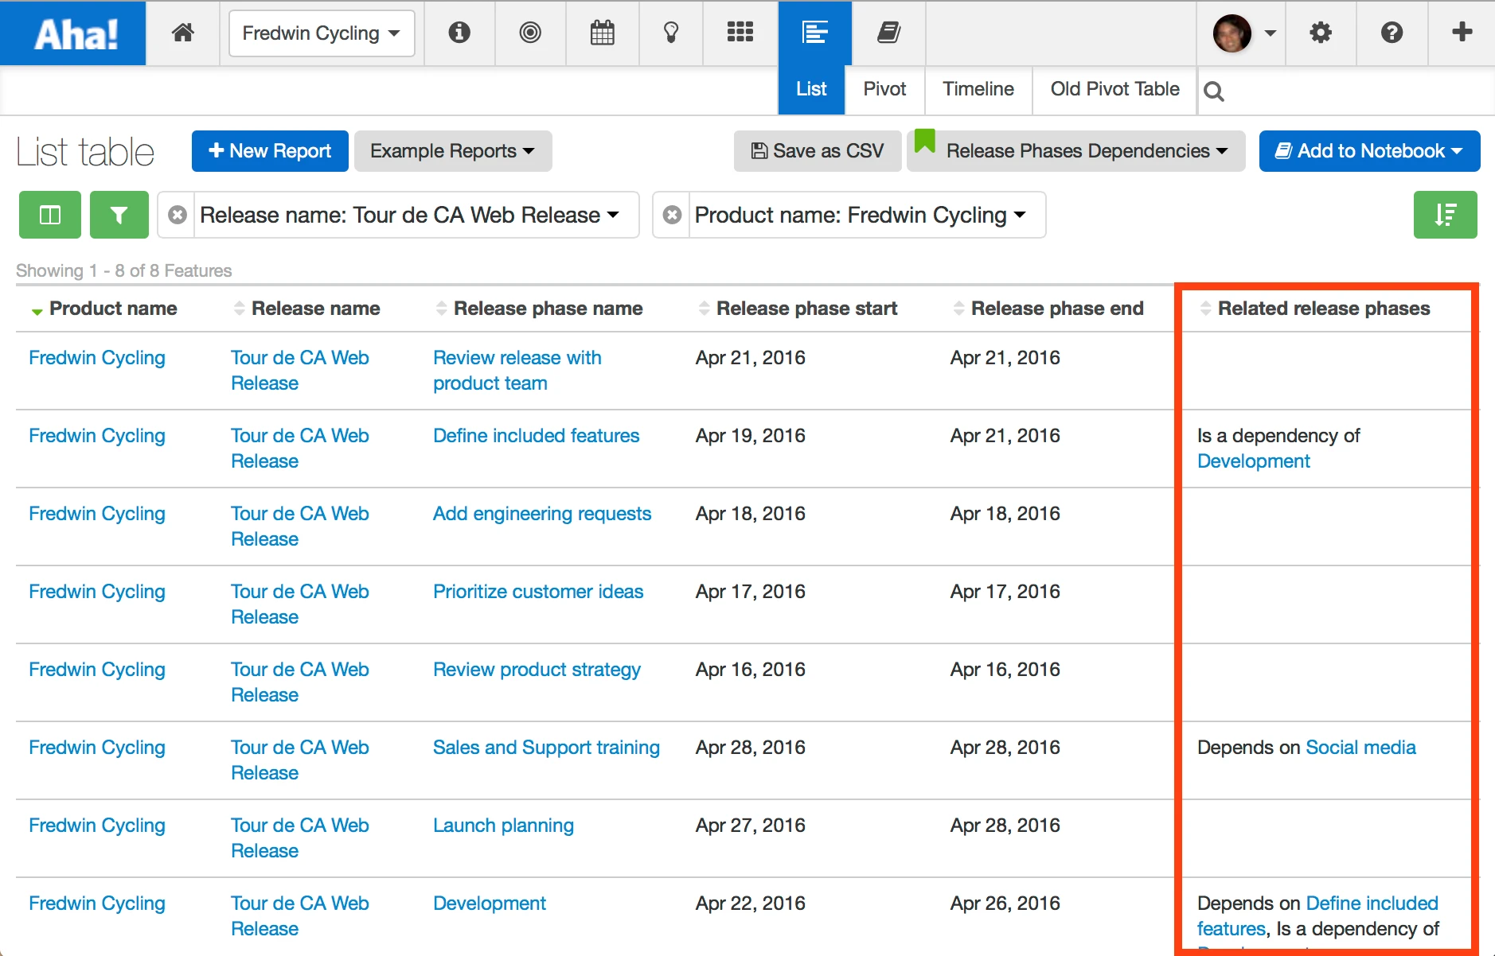Go to the home icon
The width and height of the screenshot is (1495, 956).
coord(183,33)
